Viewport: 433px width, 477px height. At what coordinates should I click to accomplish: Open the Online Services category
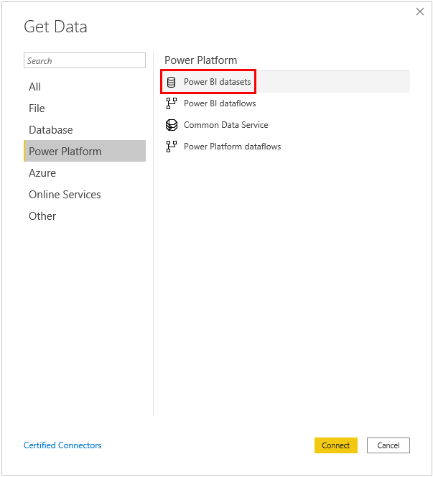pyautogui.click(x=85, y=195)
